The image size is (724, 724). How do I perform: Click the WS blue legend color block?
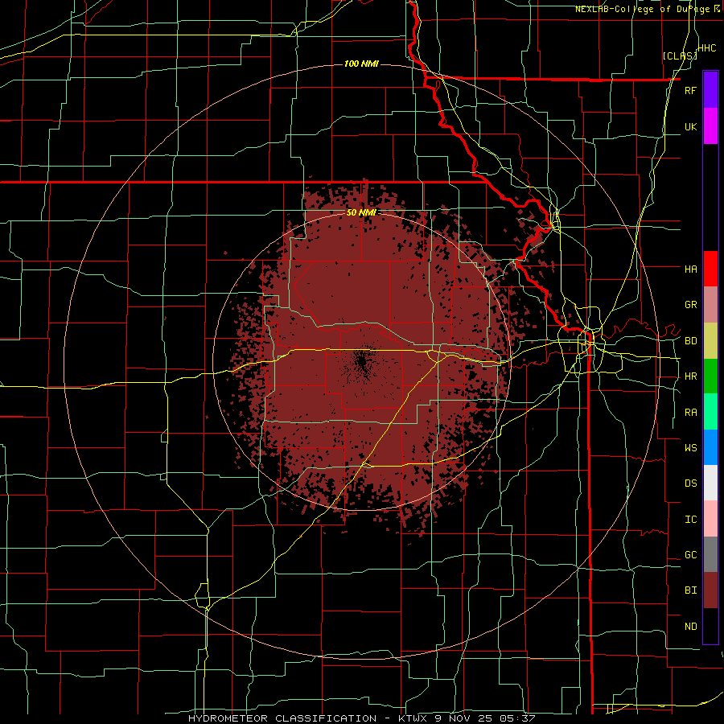coord(710,447)
